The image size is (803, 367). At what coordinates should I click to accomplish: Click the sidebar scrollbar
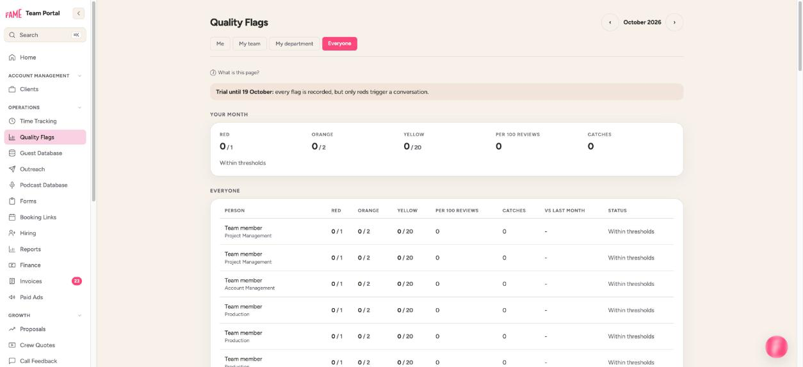click(x=93, y=101)
